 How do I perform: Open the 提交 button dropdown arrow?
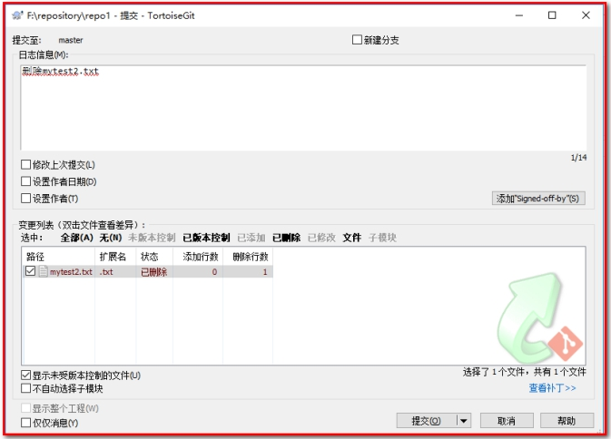464,421
